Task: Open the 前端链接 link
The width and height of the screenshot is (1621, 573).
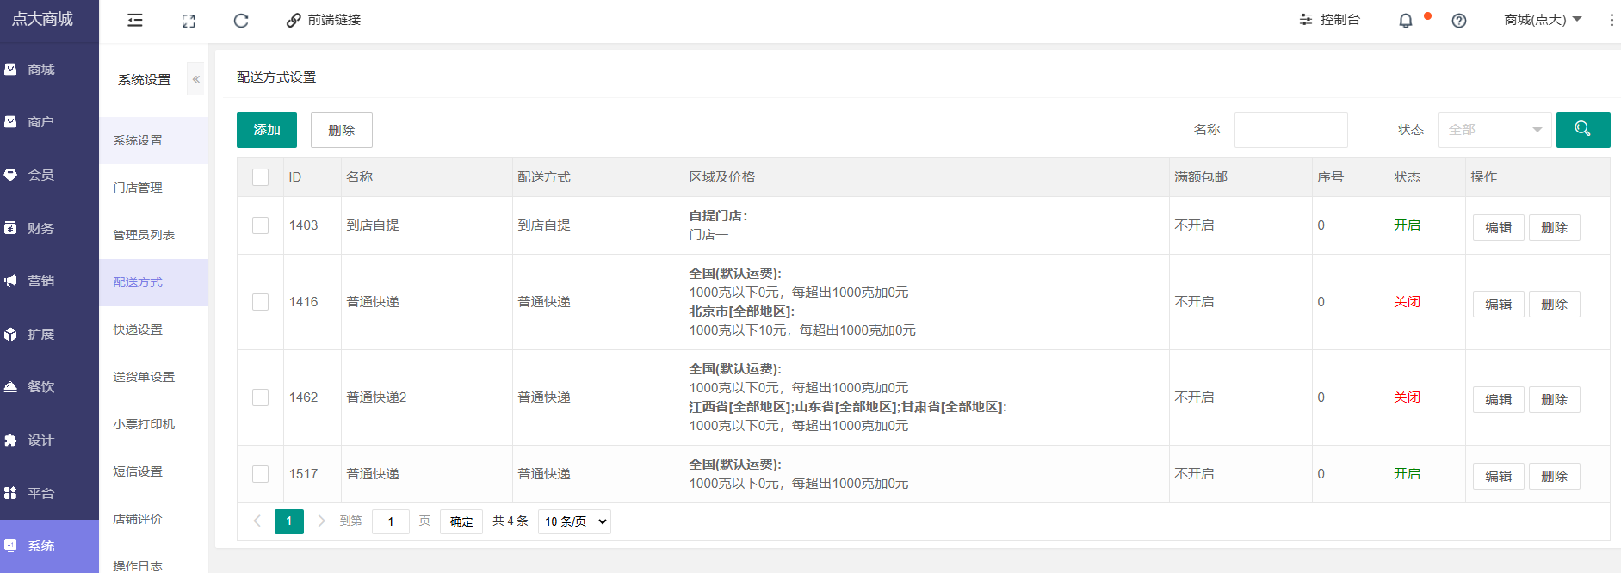Action: pyautogui.click(x=325, y=20)
